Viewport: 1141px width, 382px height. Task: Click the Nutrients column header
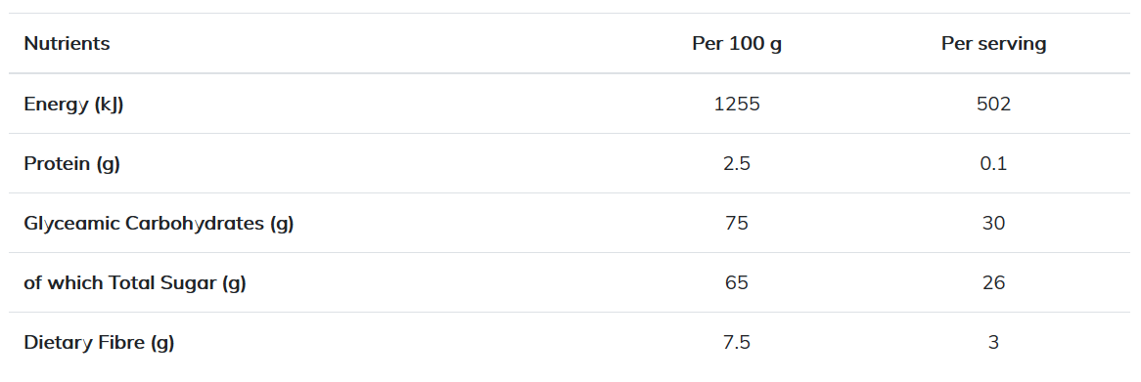(x=67, y=44)
